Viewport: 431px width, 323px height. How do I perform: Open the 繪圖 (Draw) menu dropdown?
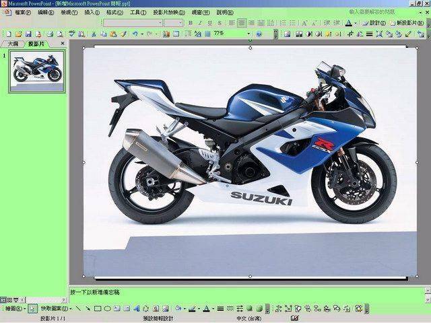[15, 309]
